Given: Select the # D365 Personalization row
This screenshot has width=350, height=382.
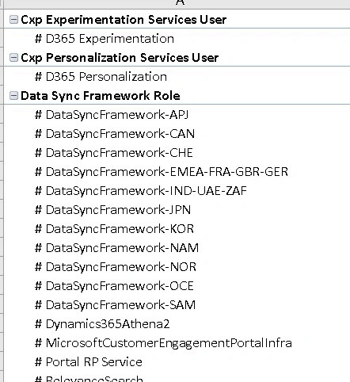Looking at the screenshot, I should (x=177, y=76).
